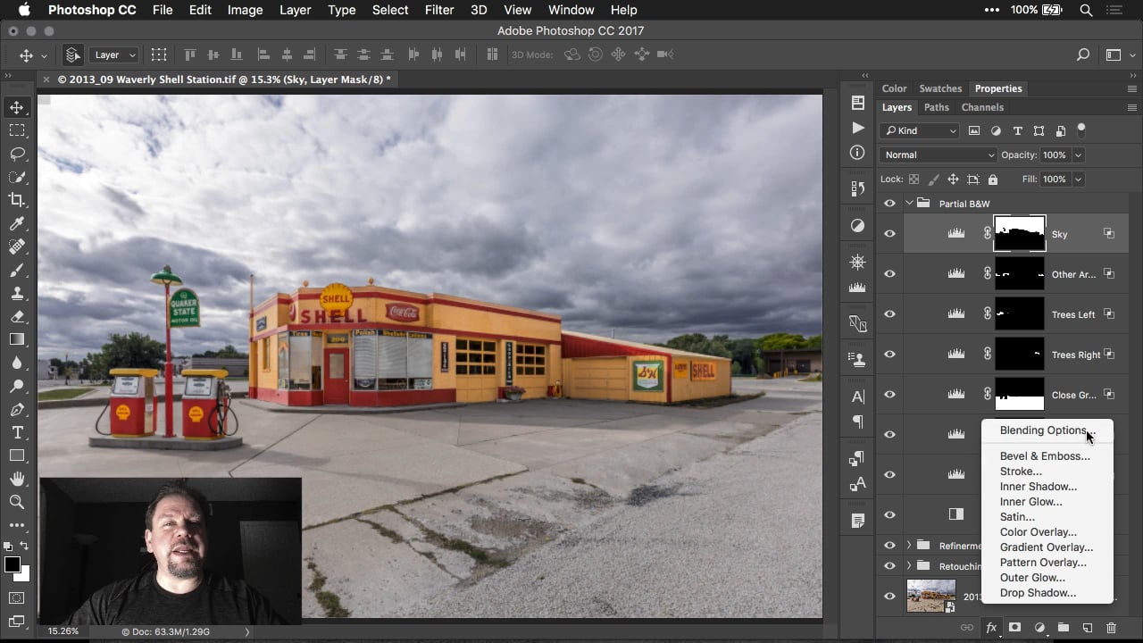This screenshot has height=643, width=1143.
Task: Switch to the Channels tab
Action: [x=982, y=107]
